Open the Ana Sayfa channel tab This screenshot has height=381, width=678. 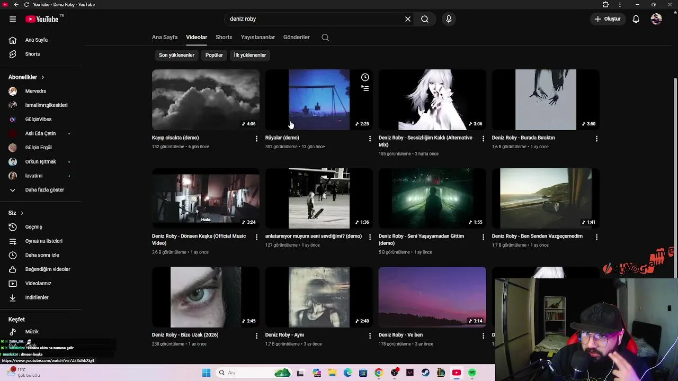coord(165,38)
